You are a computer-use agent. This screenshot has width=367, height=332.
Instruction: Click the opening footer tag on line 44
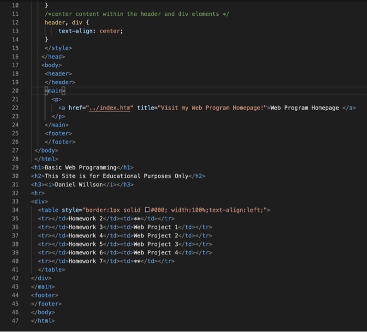tap(45, 295)
